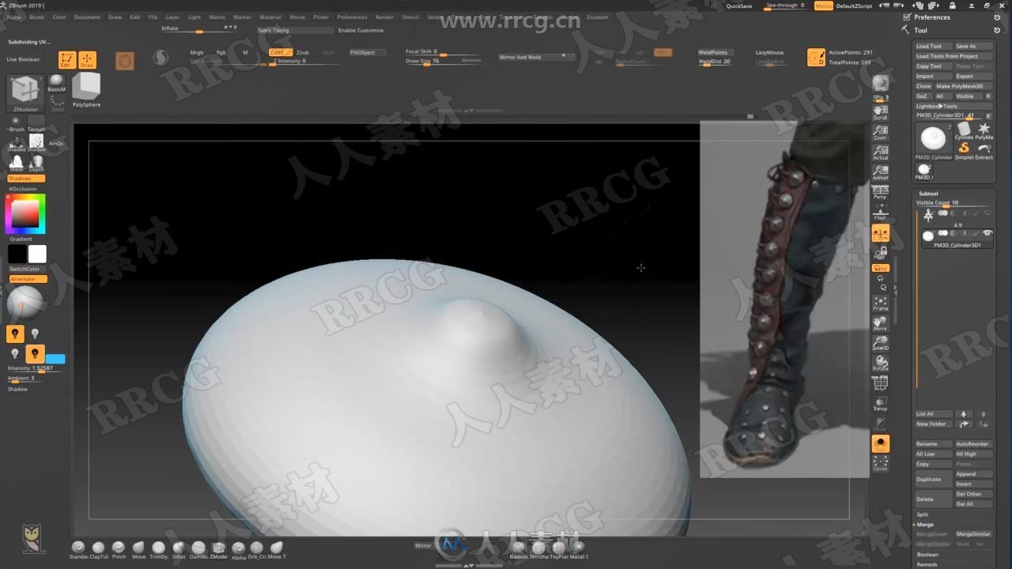Toggle local symmetry L.Sym
The height and width of the screenshot is (569, 1012).
880,233
